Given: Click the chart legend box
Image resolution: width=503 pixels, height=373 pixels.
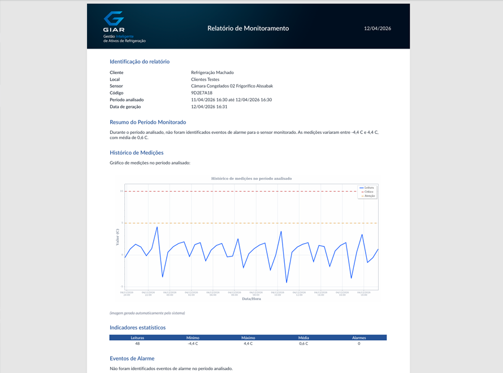Looking at the screenshot, I should click(x=367, y=192).
